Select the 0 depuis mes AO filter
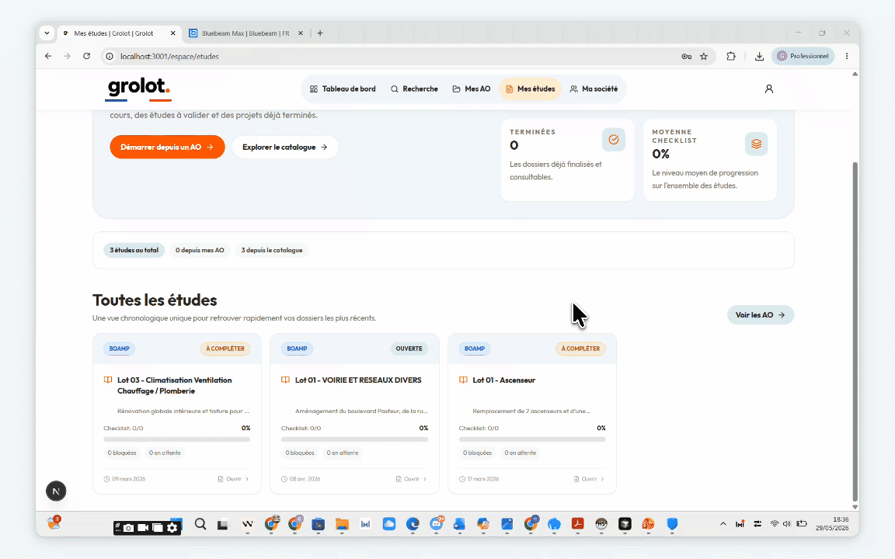The width and height of the screenshot is (895, 559). click(200, 250)
